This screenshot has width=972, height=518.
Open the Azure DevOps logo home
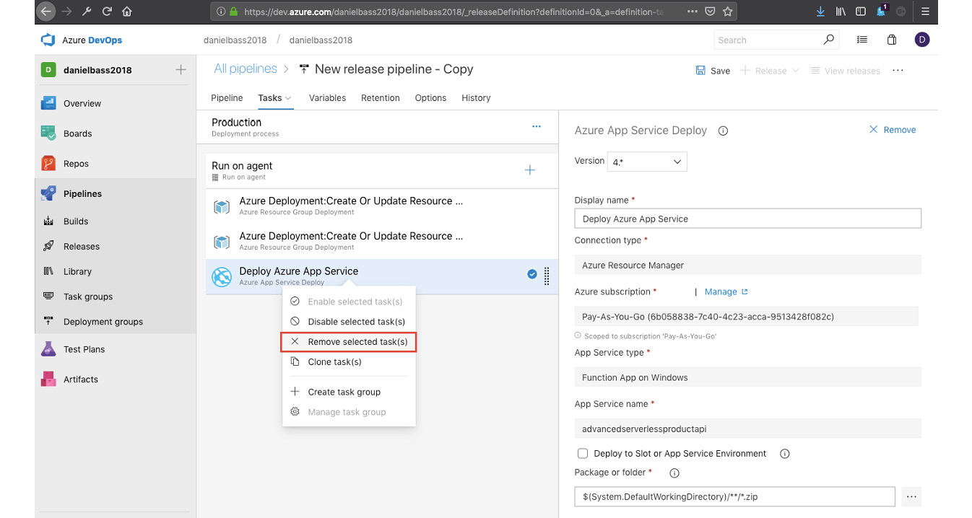coord(48,40)
